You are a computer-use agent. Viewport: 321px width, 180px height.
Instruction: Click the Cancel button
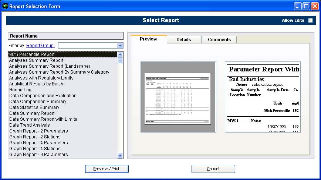tap(213, 169)
